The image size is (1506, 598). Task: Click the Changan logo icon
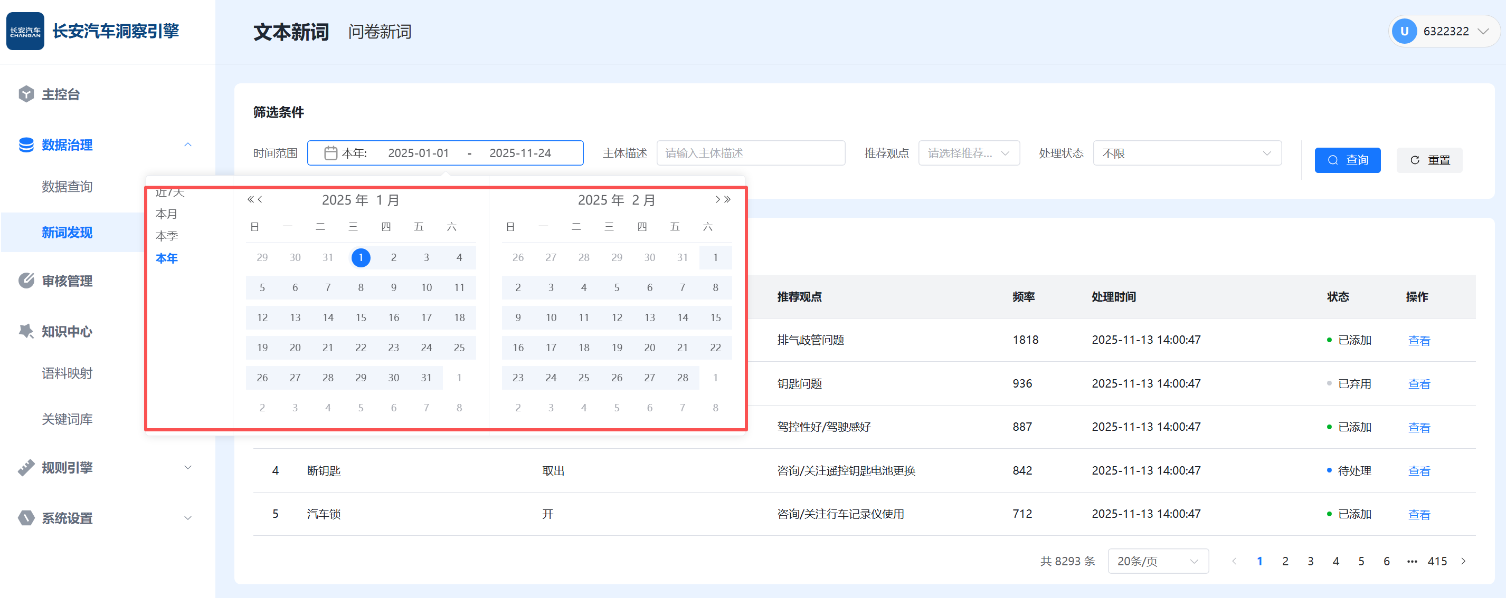(x=25, y=32)
